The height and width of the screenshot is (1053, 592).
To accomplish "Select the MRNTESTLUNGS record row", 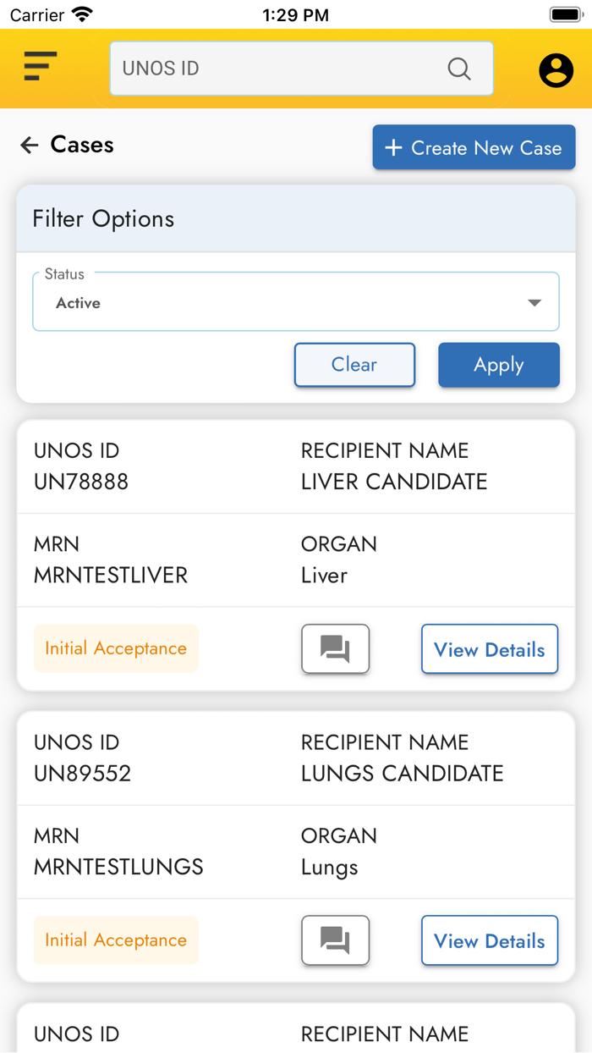I will 118,852.
